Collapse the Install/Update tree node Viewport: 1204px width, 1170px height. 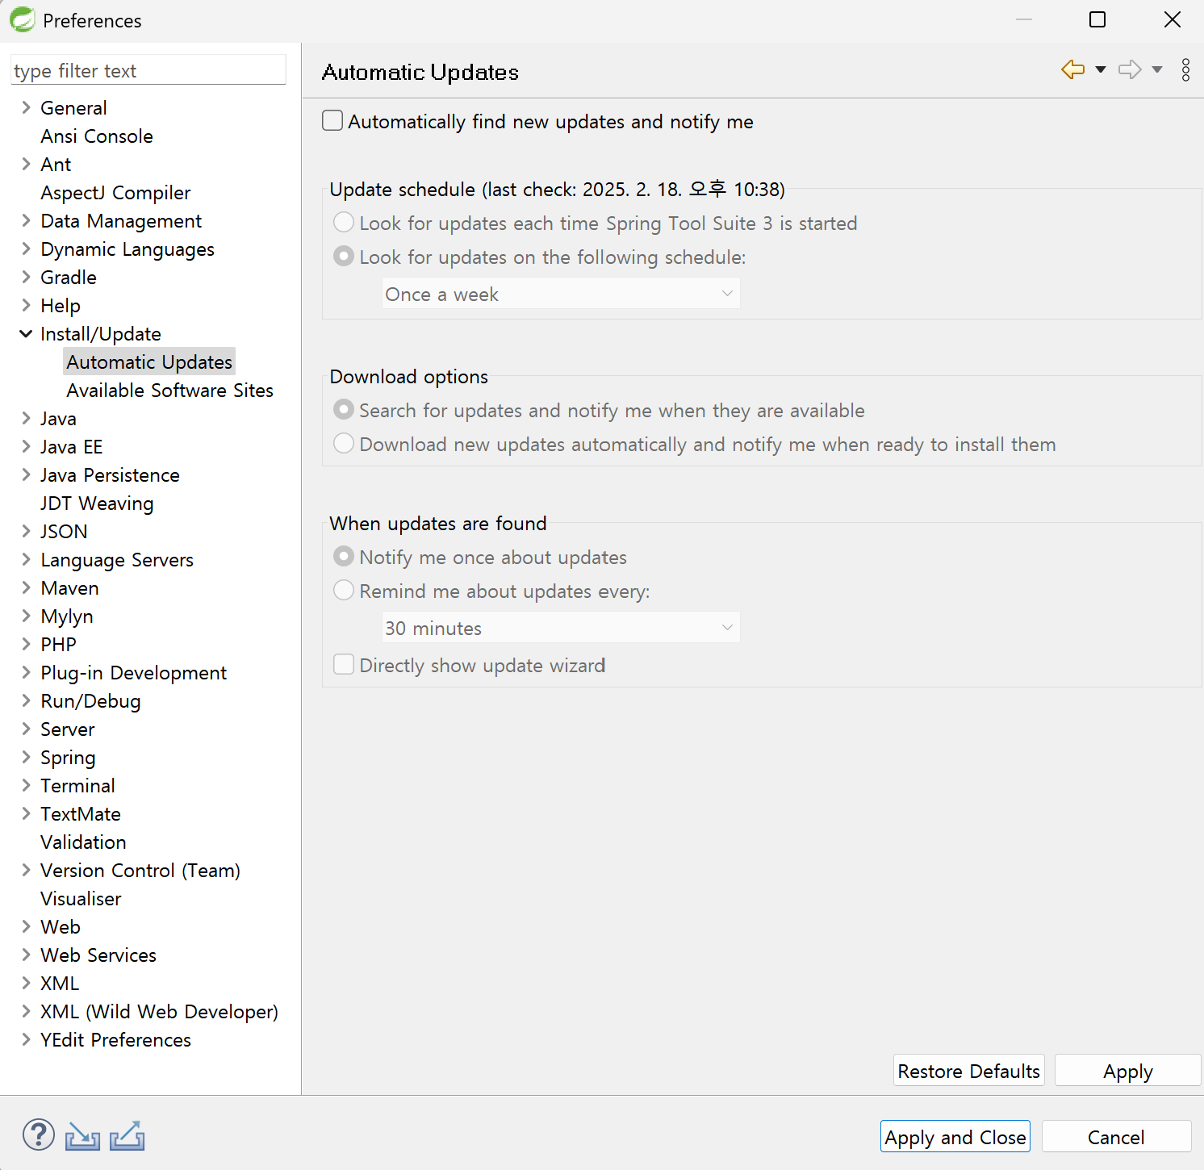click(26, 333)
